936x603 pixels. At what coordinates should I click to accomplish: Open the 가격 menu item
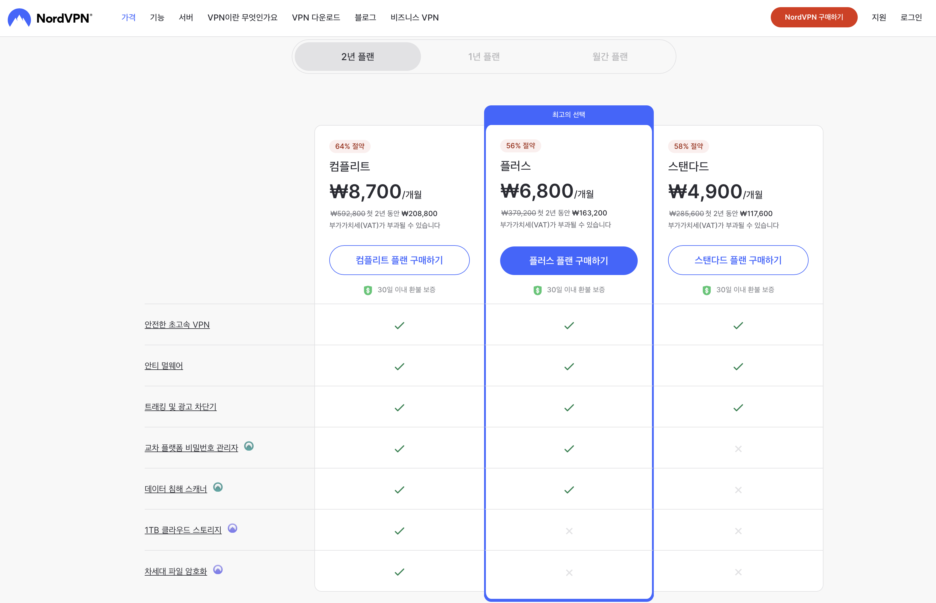pos(128,18)
